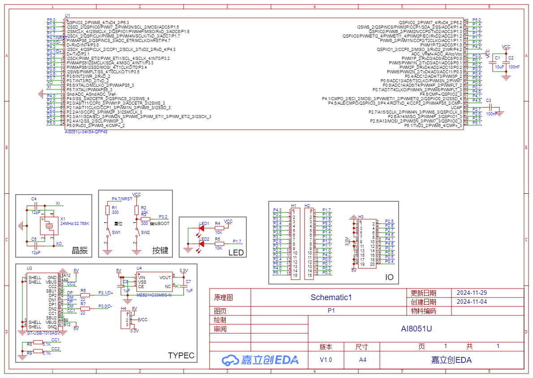Select the H4 power header
The image size is (533, 378).
tap(125, 320)
